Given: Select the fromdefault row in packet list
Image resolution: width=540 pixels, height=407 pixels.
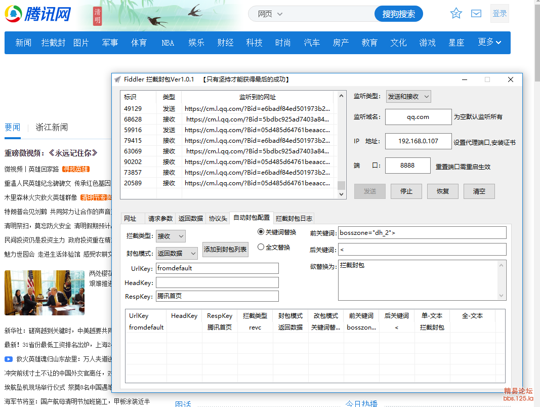Looking at the screenshot, I should 315,328.
